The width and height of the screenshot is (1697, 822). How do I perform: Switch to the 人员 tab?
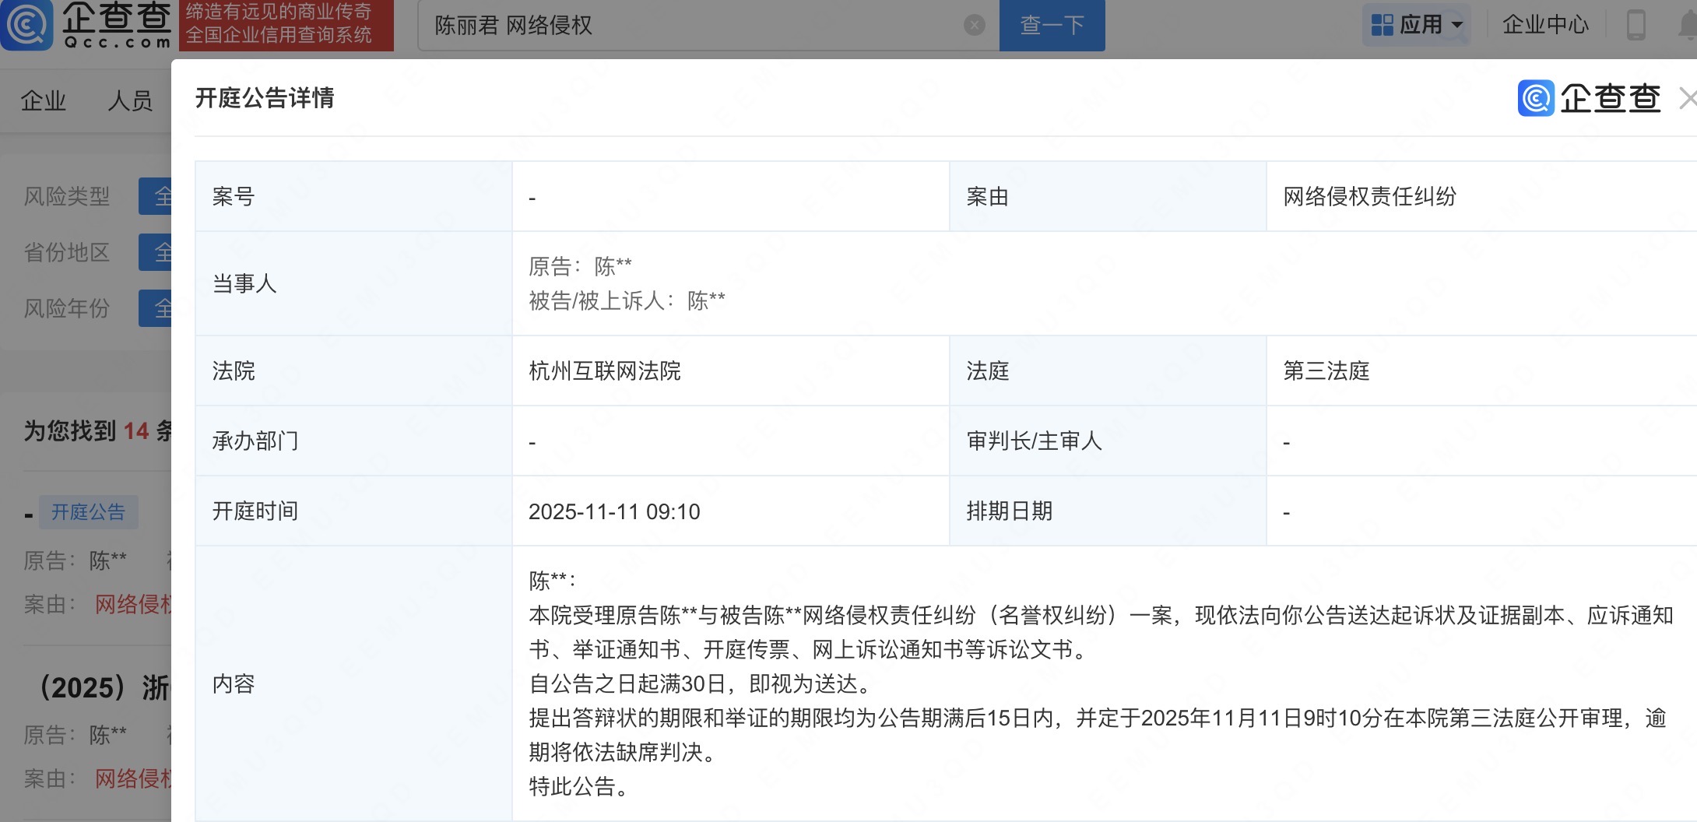tap(131, 100)
